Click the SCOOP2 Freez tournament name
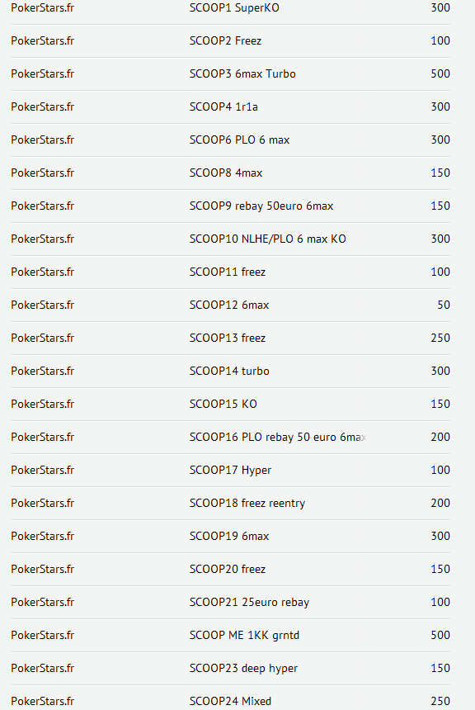The width and height of the screenshot is (475, 710). point(225,40)
